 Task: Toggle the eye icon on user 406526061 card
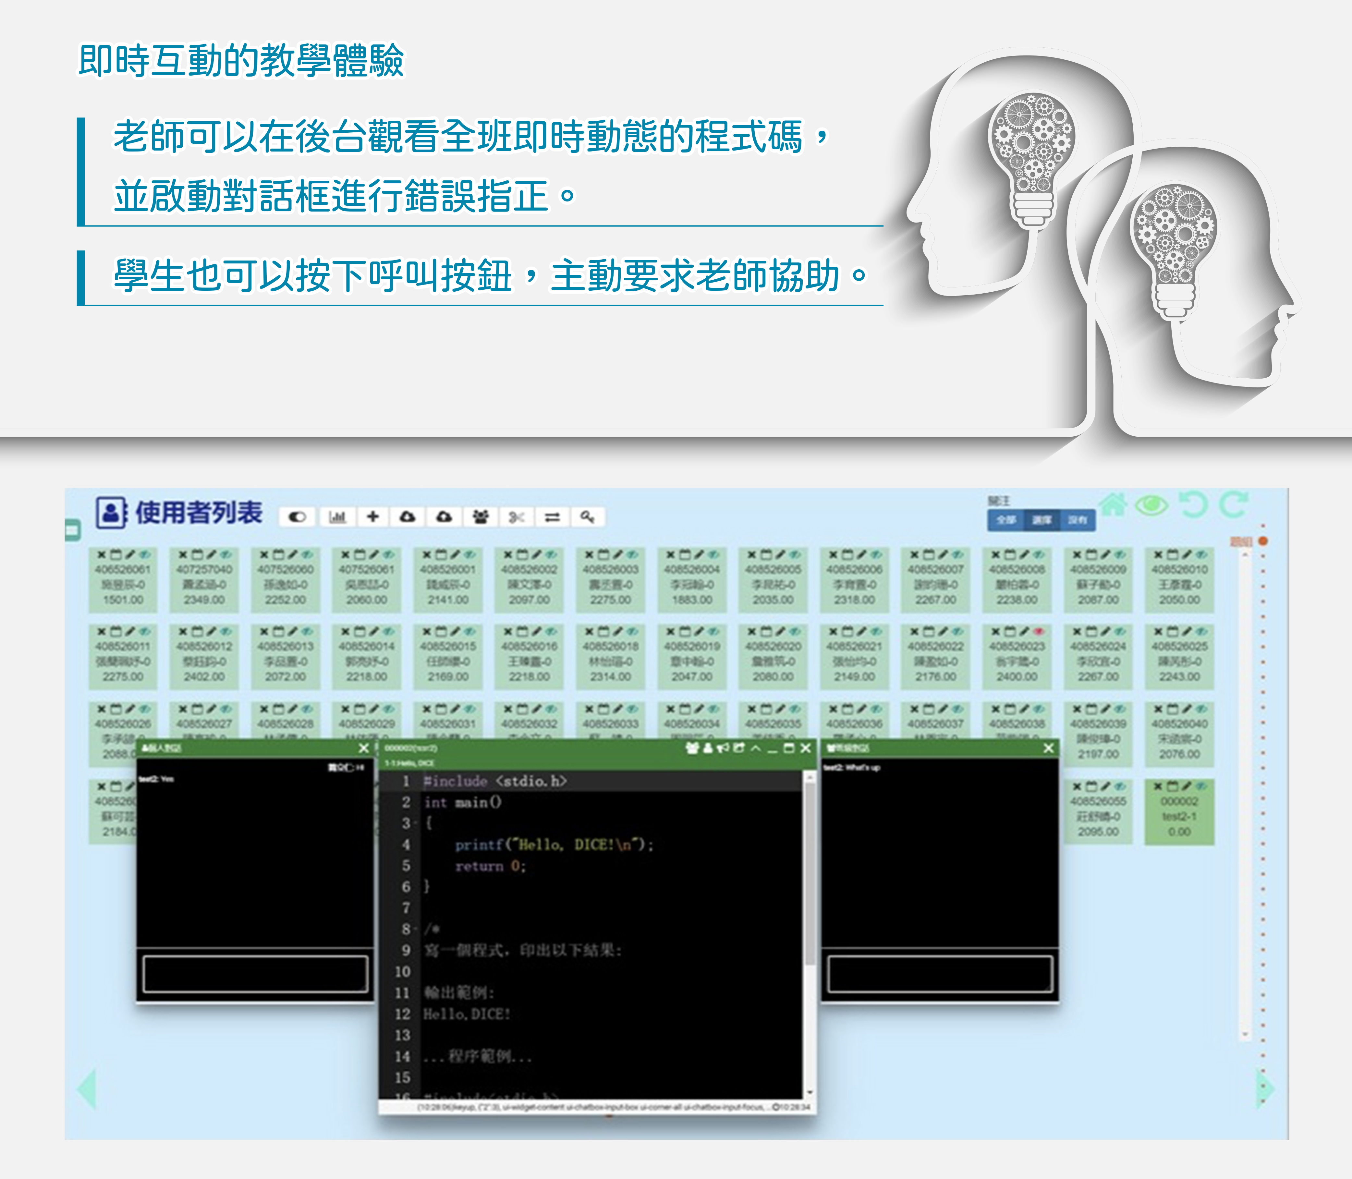coord(145,555)
